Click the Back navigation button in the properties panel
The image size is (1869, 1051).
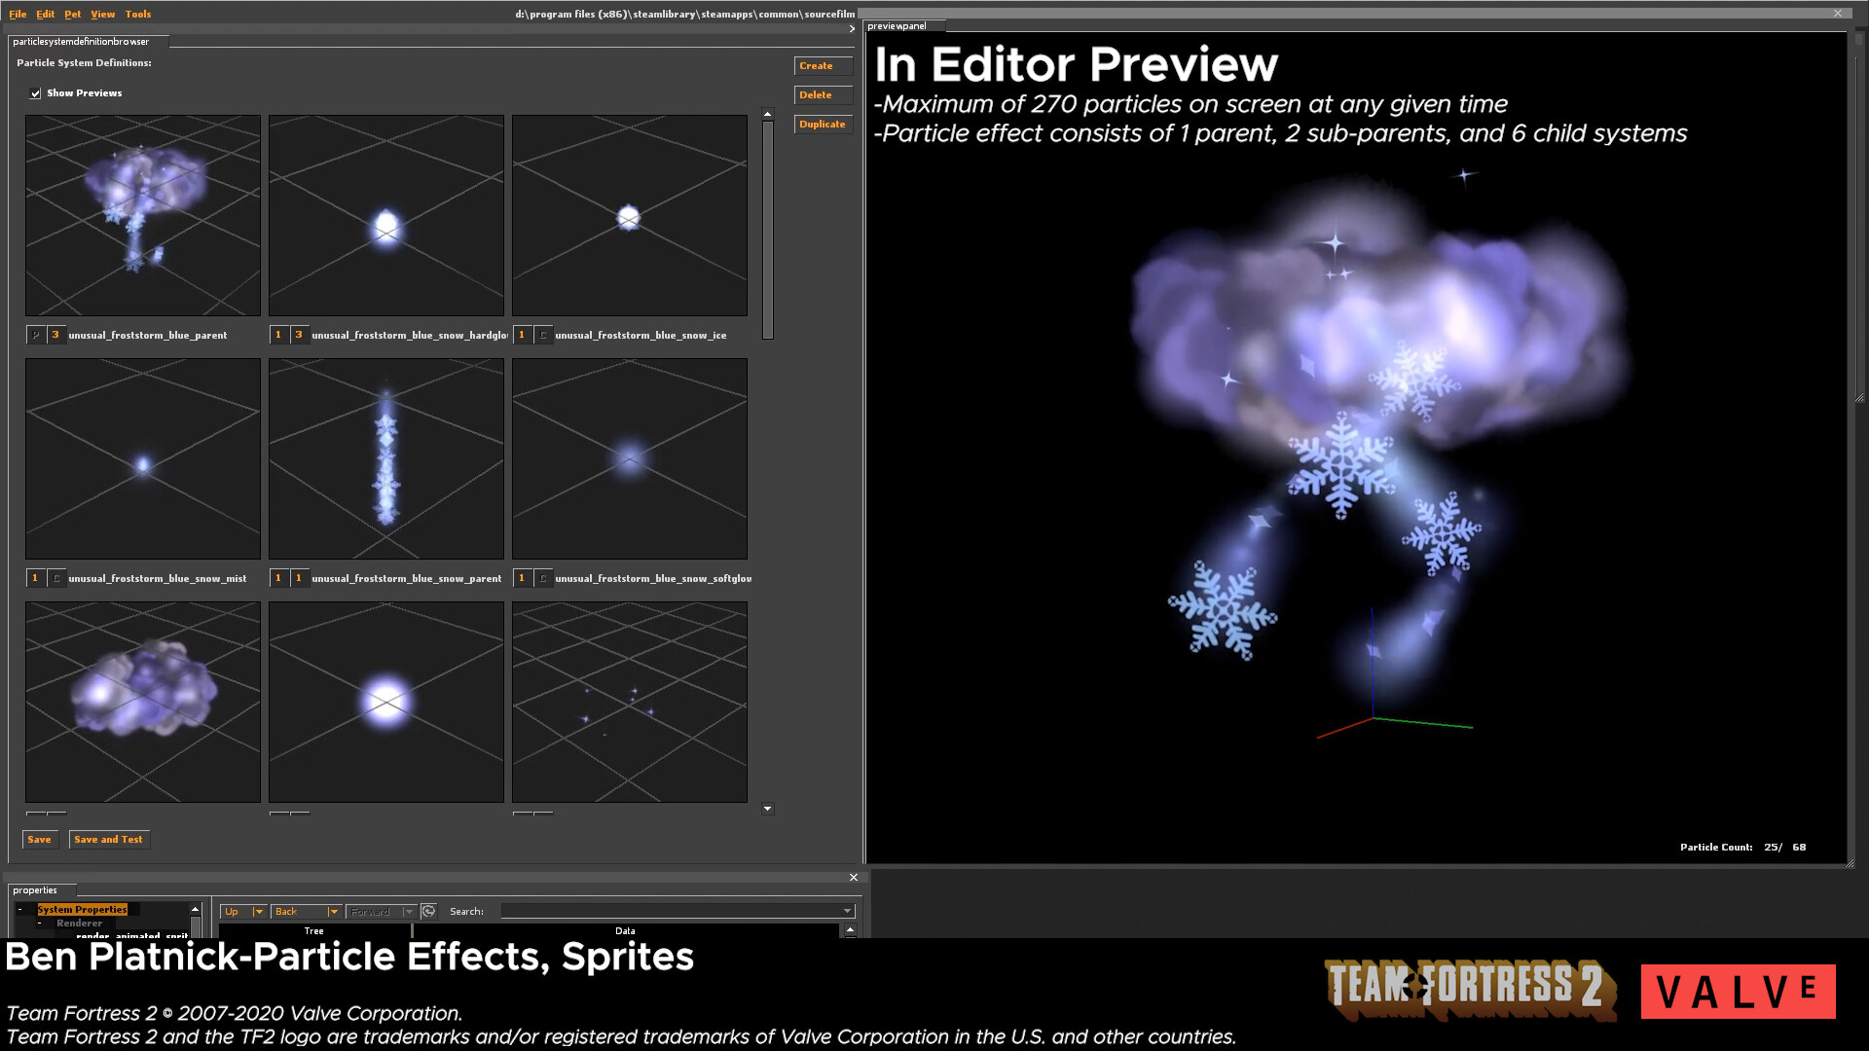pos(286,911)
